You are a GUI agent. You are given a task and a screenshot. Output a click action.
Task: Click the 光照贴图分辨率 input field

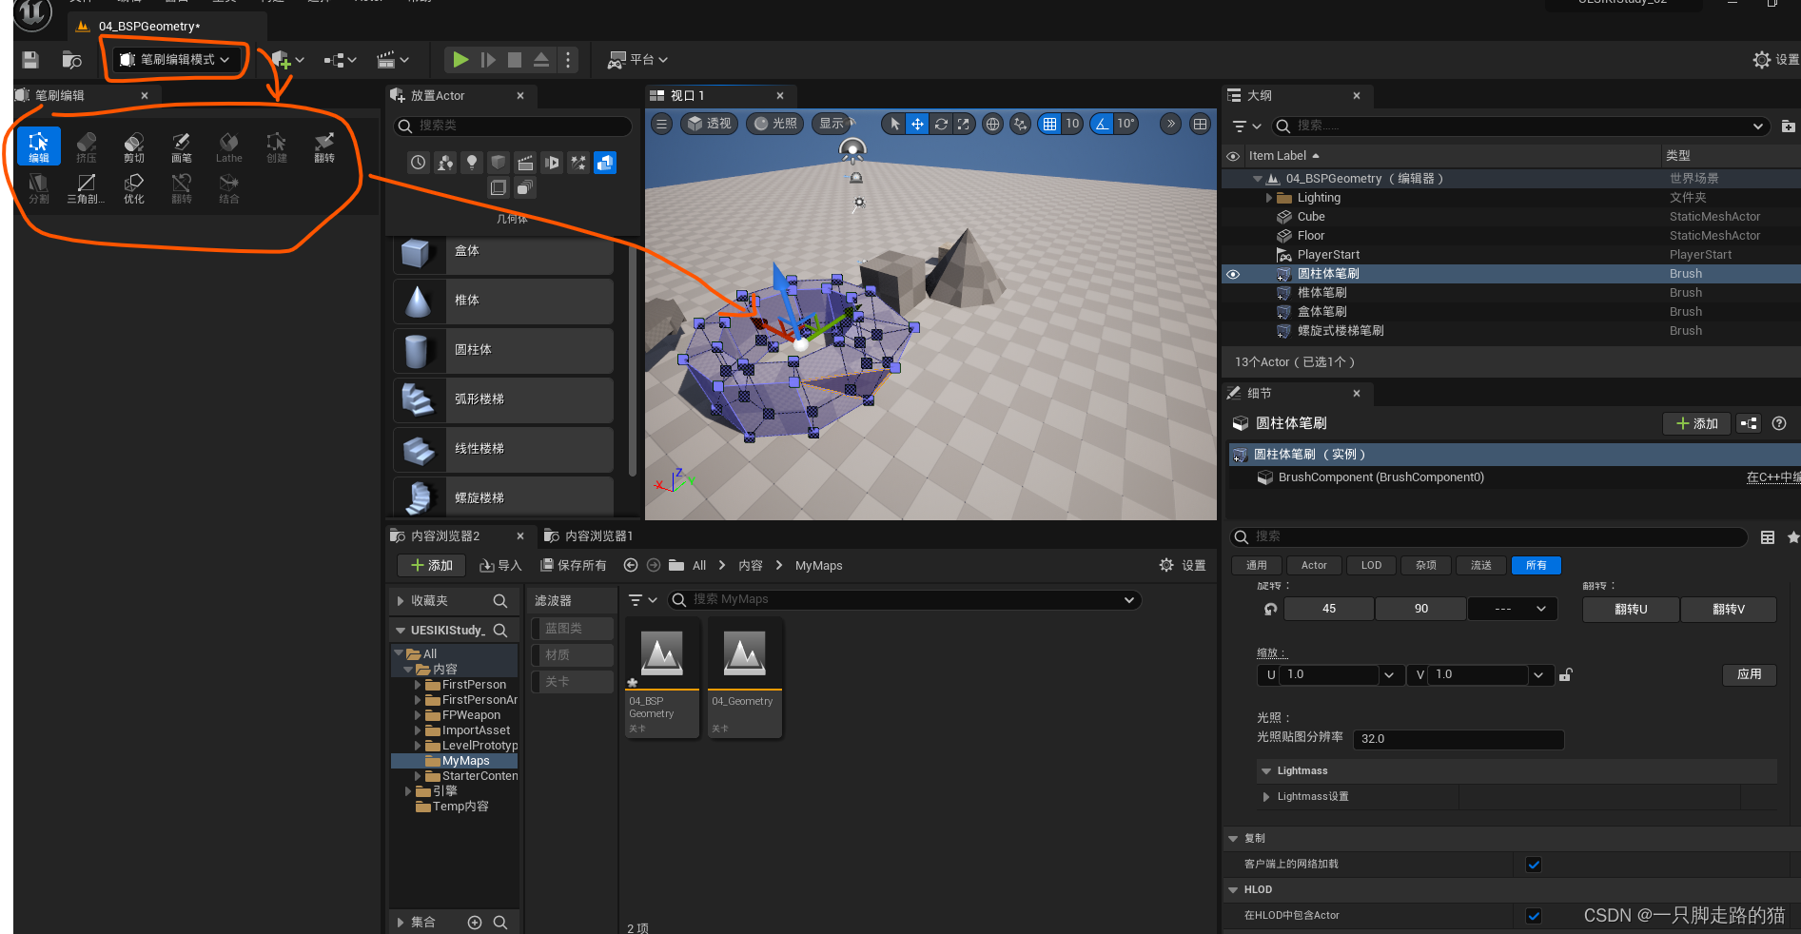click(x=1458, y=739)
